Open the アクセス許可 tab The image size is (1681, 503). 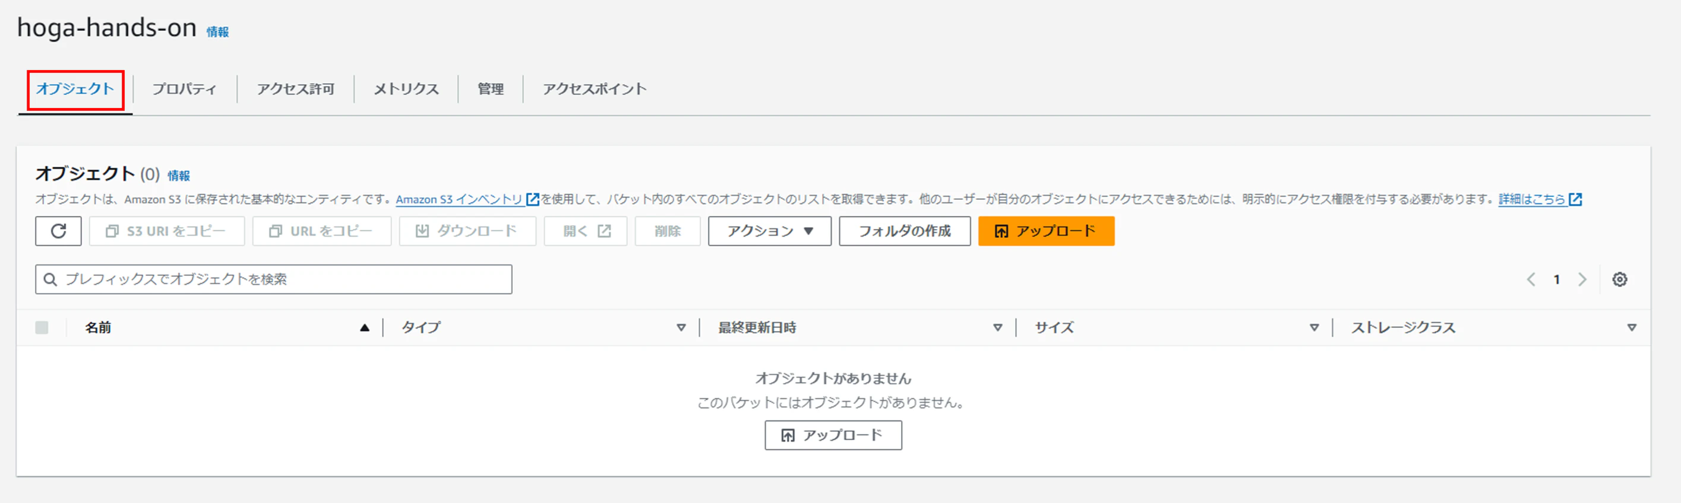click(x=296, y=89)
